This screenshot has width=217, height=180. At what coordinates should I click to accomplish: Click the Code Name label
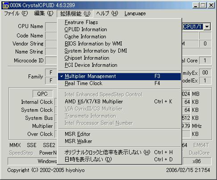[x=30, y=36]
